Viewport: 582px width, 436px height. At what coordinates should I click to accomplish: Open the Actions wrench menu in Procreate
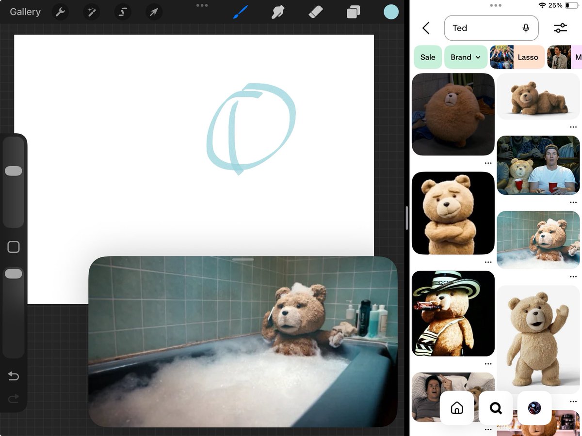(x=61, y=12)
